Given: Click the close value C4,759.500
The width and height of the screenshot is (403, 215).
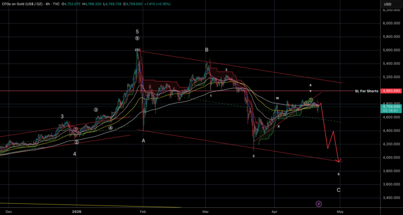Looking at the screenshot, I should point(133,4).
